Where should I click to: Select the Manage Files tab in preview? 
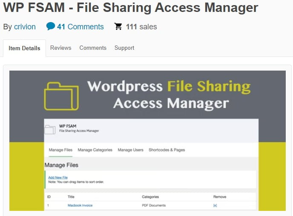point(60,150)
